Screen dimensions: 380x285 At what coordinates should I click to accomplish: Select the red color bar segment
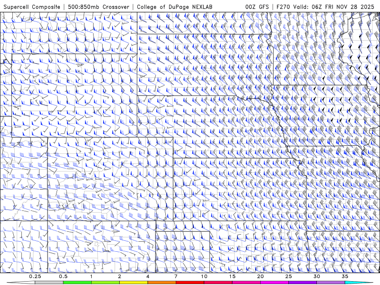pos(190,283)
